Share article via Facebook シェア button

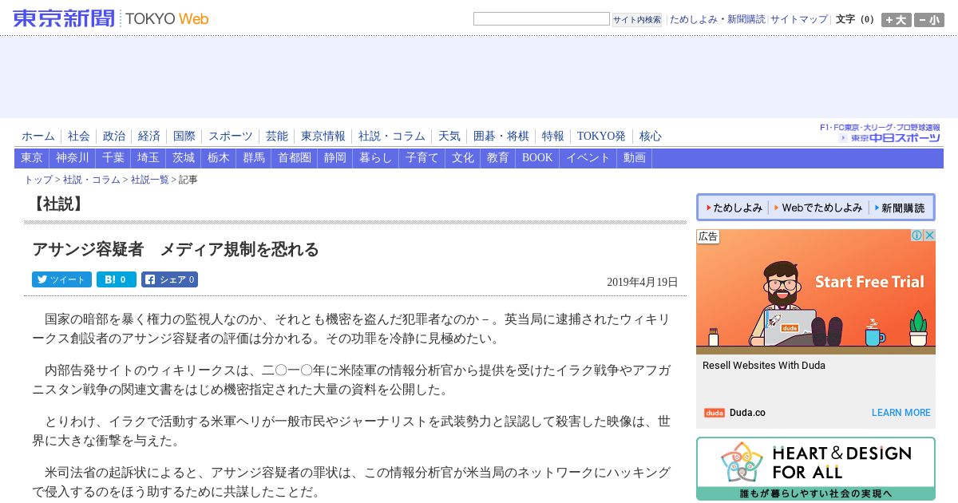(x=169, y=279)
